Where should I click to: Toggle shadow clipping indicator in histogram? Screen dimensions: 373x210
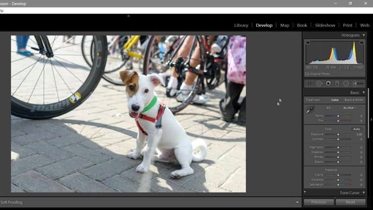pyautogui.click(x=308, y=43)
